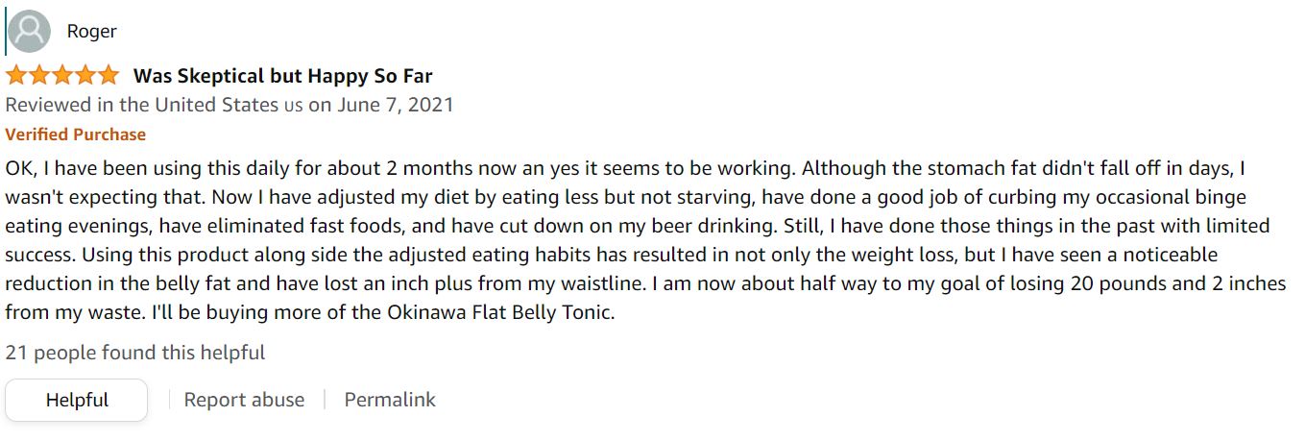1305x441 pixels.
Task: Click the small 'US' country indicator
Action: (293, 106)
